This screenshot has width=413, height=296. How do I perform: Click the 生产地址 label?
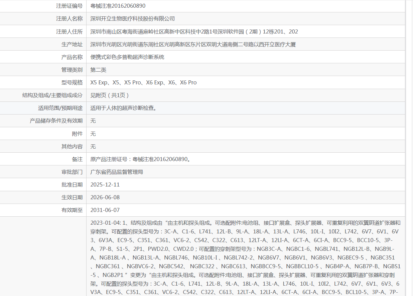coord(72,44)
